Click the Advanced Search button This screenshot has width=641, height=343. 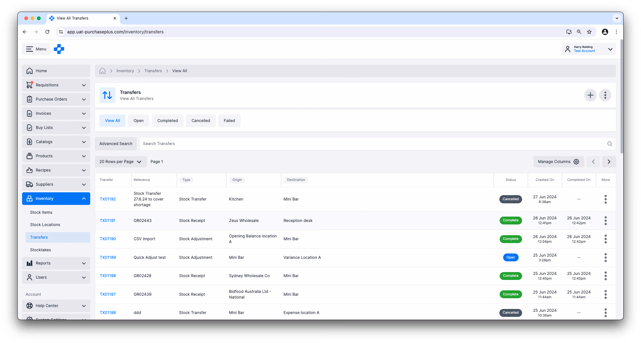[x=116, y=144]
